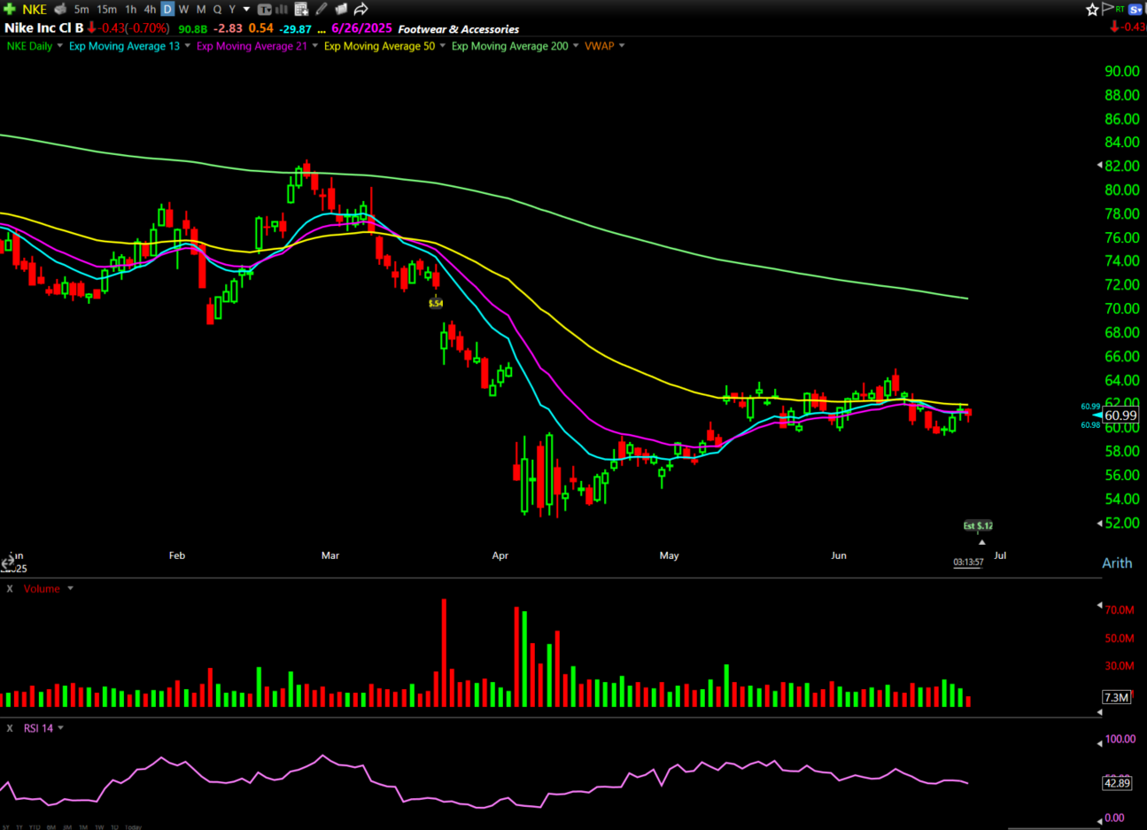The image size is (1147, 830).
Task: Click the $.54 earnings marker on chart
Action: coord(436,303)
